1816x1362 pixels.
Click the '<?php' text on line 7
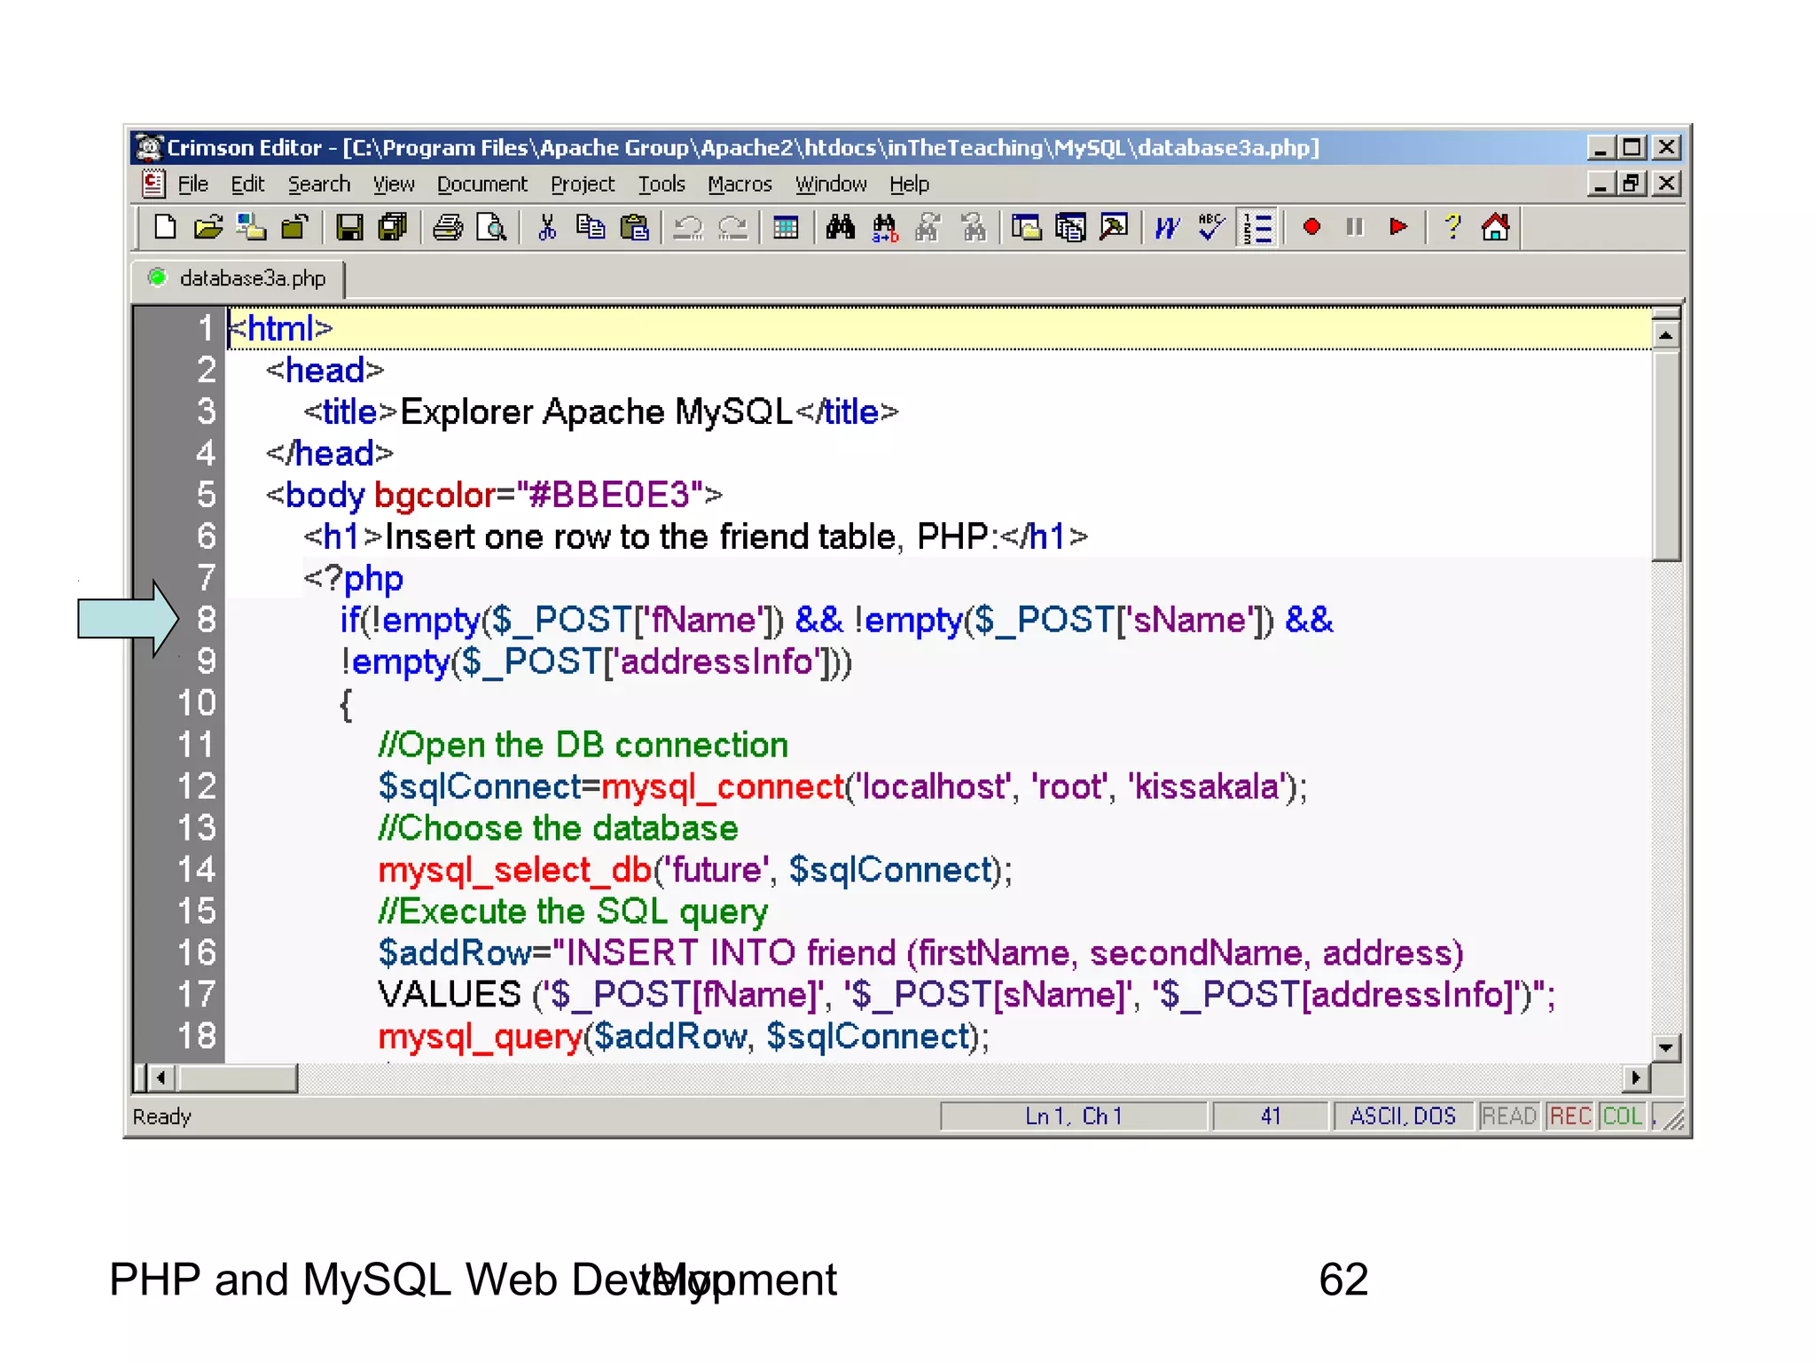pyautogui.click(x=353, y=579)
